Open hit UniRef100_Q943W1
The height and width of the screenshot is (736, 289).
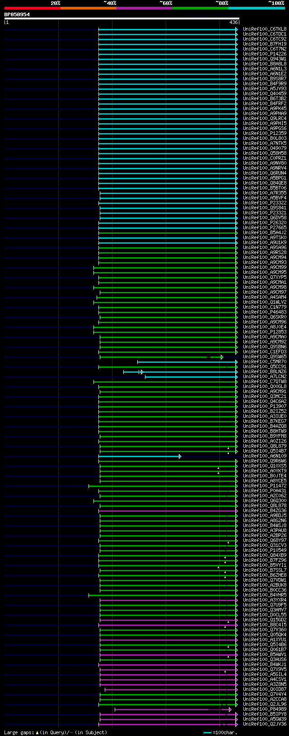[x=265, y=59]
